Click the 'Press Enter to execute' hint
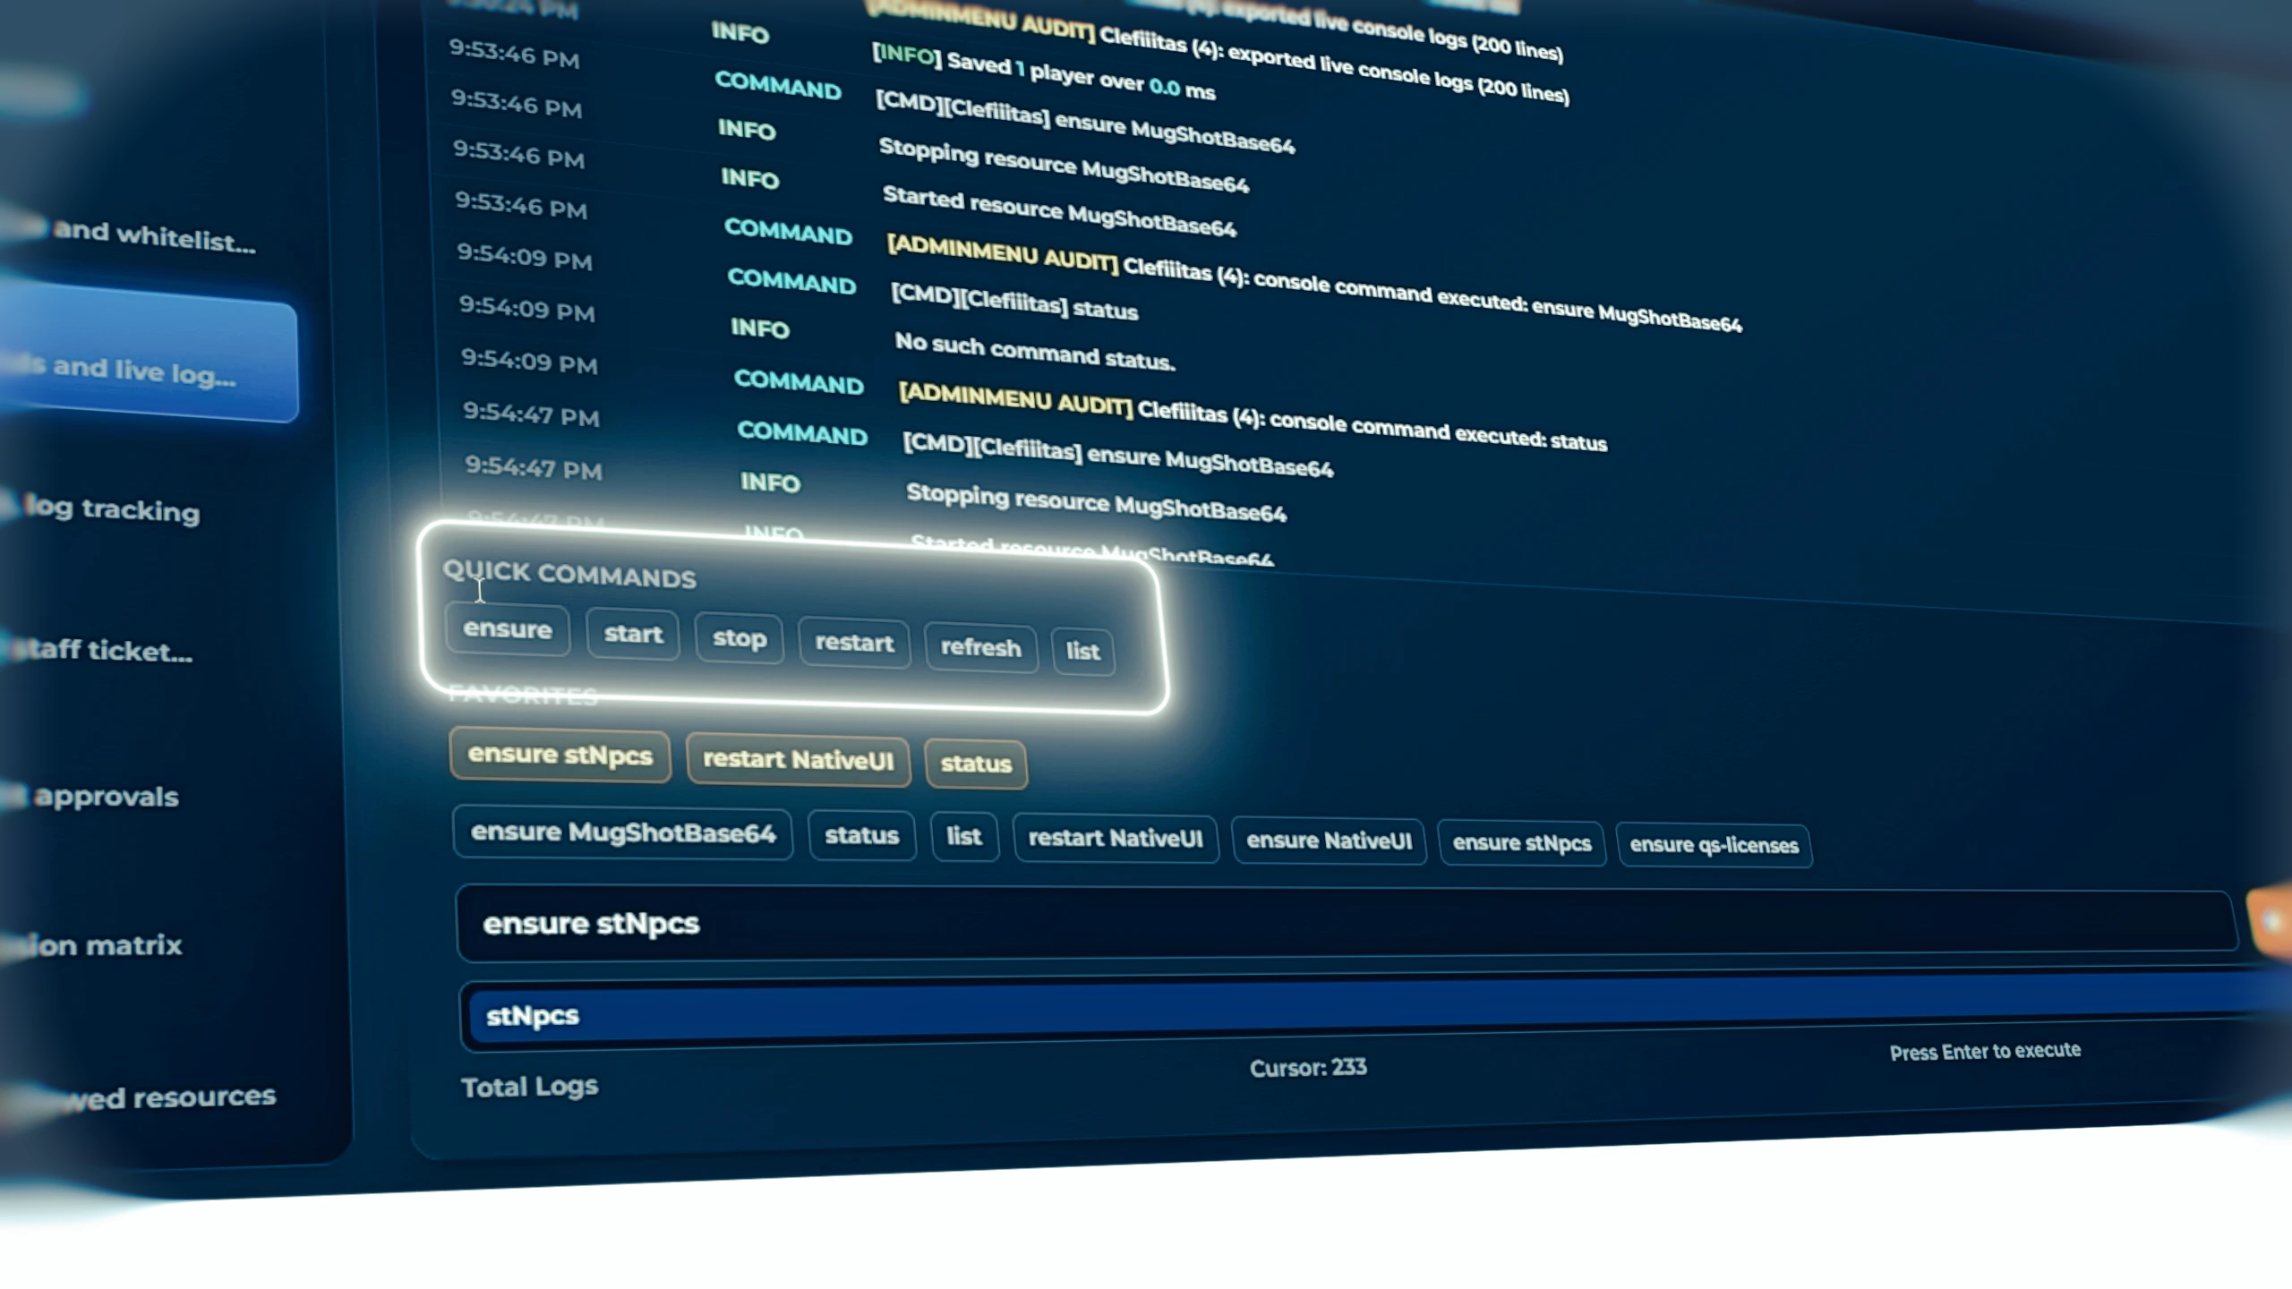 click(1985, 1051)
